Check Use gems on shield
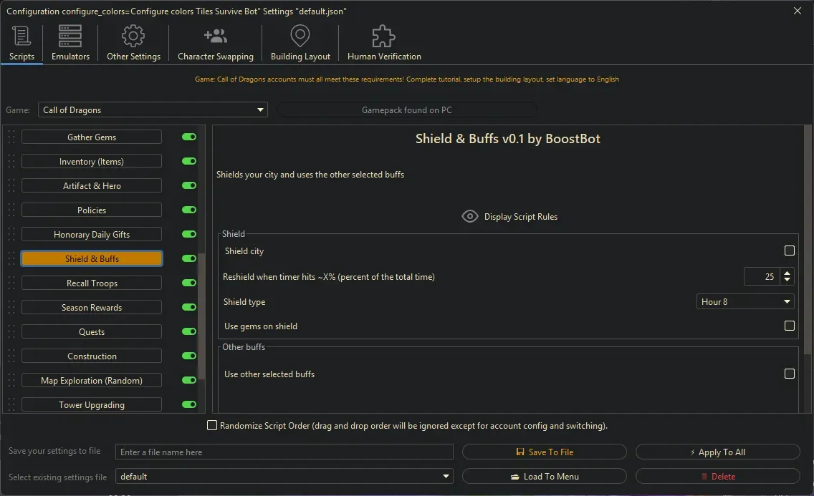Screen dimensions: 814x496 click(x=790, y=326)
